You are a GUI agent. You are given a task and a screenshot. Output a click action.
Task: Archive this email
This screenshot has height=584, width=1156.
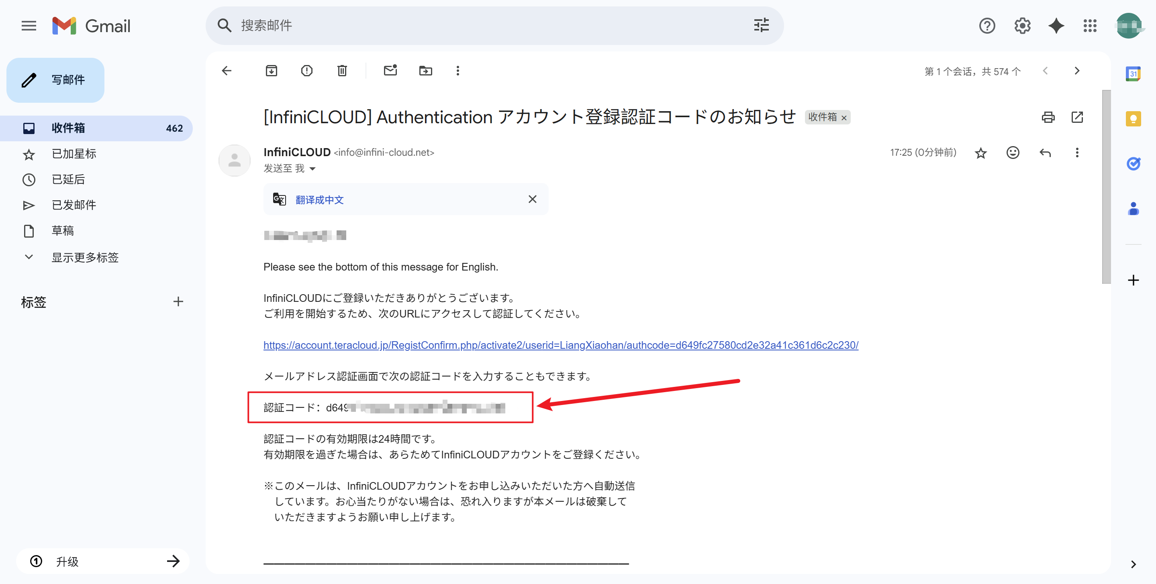272,70
